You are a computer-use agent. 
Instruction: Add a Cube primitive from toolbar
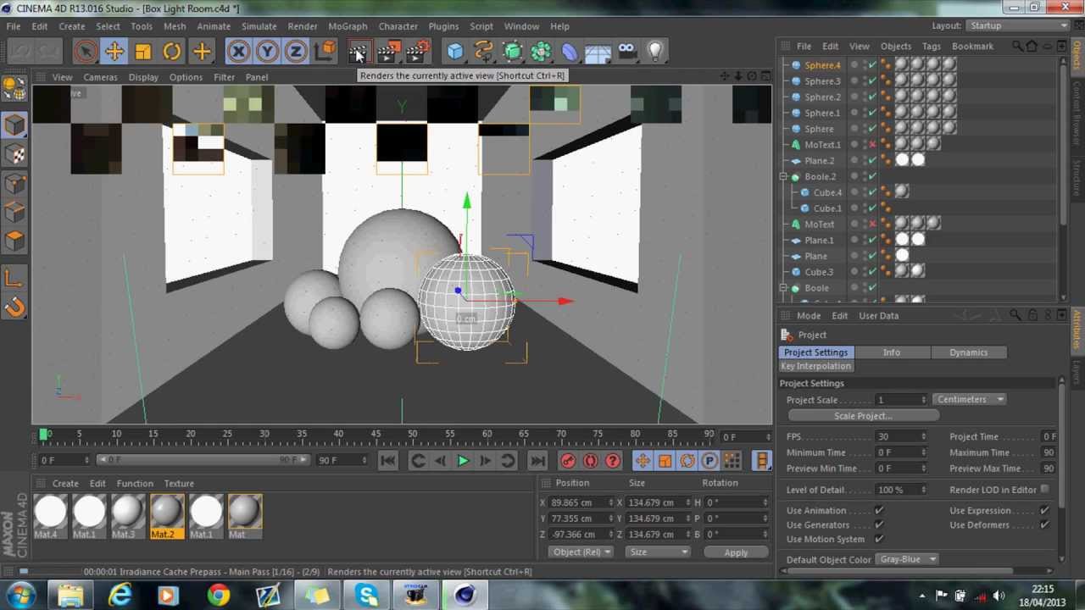(455, 52)
